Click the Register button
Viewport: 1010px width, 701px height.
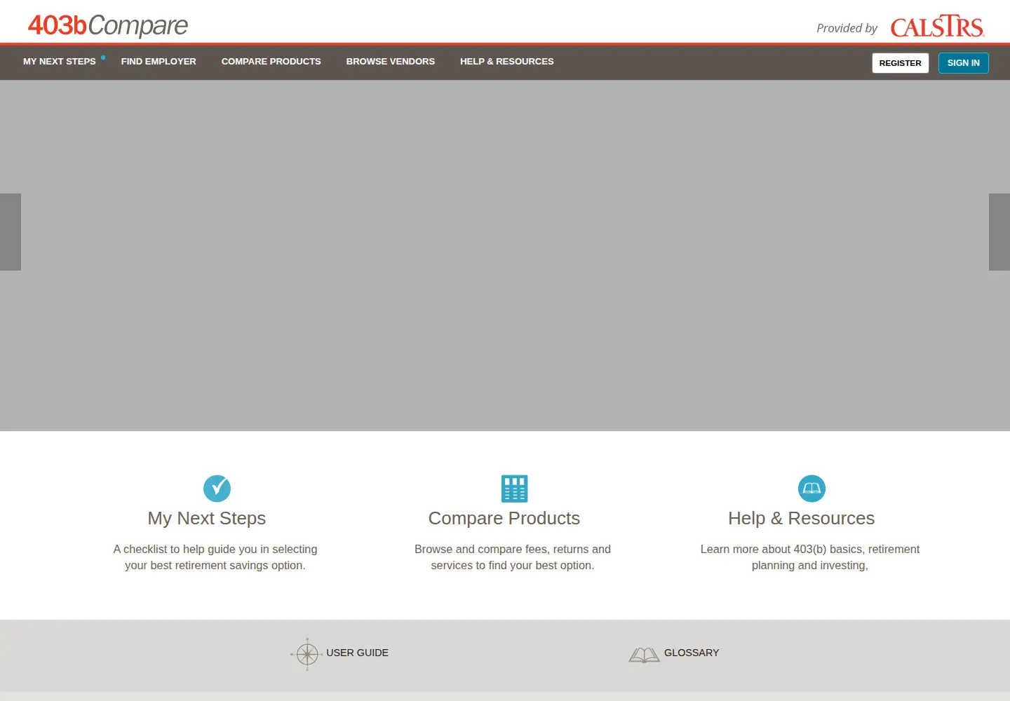(x=901, y=63)
